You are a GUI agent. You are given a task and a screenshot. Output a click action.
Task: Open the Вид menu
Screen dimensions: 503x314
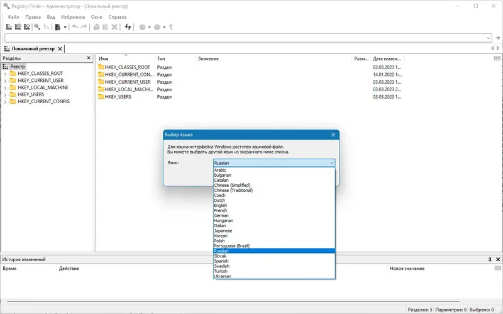point(51,17)
